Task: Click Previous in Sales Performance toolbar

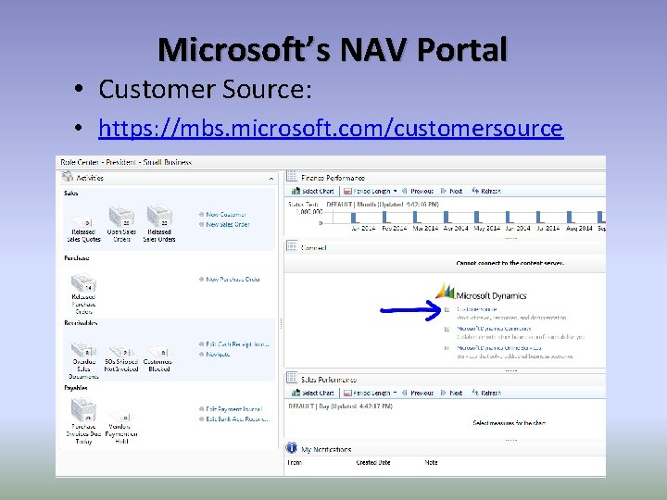Action: (x=418, y=393)
